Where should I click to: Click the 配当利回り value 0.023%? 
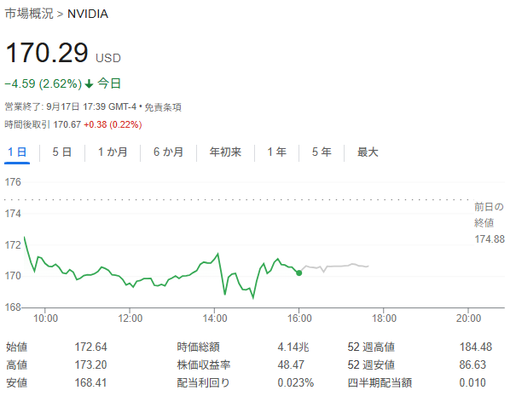point(295,383)
